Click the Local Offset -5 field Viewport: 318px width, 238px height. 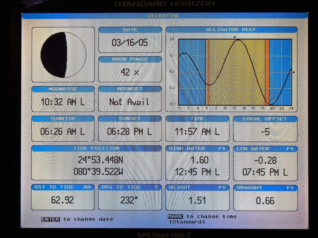(265, 131)
